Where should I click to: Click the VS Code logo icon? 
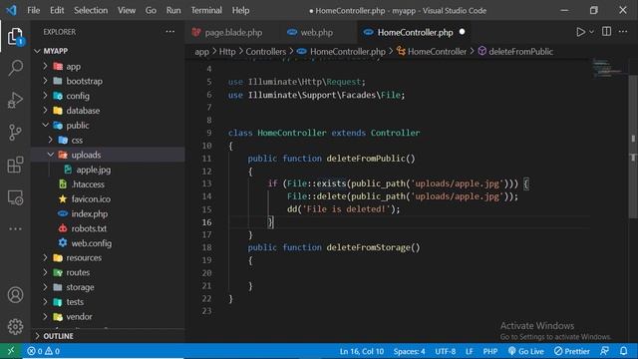(x=11, y=10)
